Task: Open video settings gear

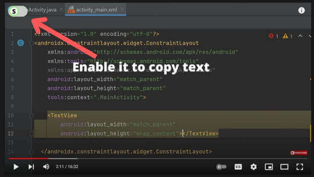Action: click(x=253, y=167)
